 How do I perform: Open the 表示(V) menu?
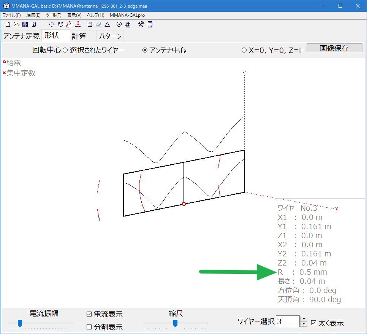(x=74, y=15)
